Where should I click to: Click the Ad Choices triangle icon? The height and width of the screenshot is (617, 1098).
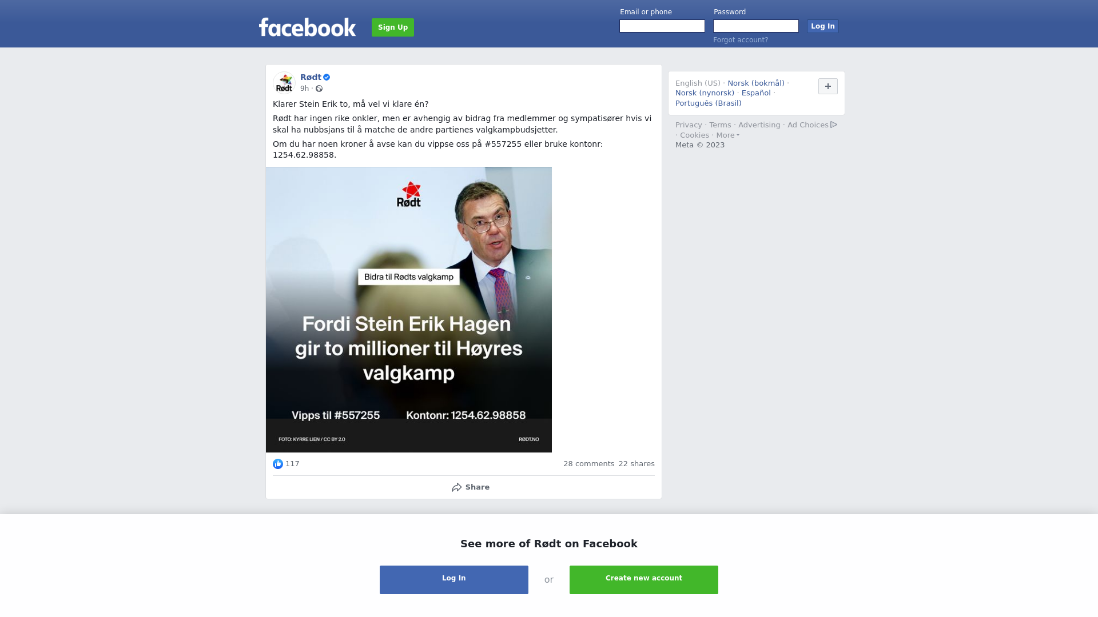click(x=834, y=125)
